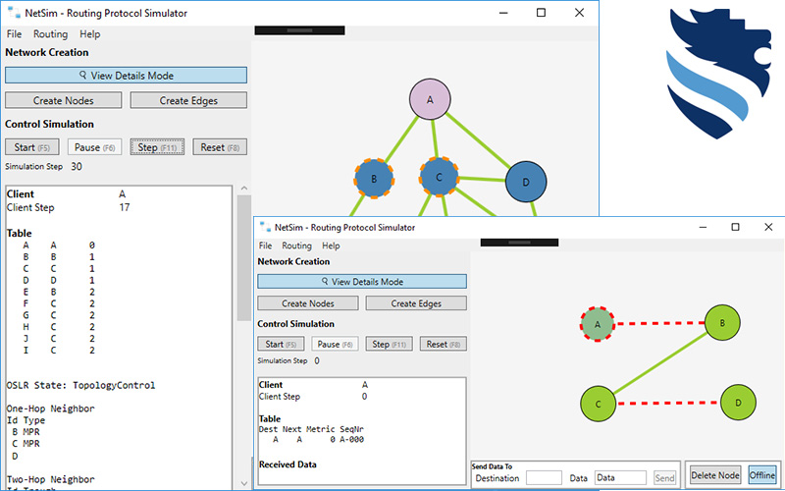Screen dimensions: 785x491
Task: Click the black bar atop back window canvas
Action: (299, 30)
